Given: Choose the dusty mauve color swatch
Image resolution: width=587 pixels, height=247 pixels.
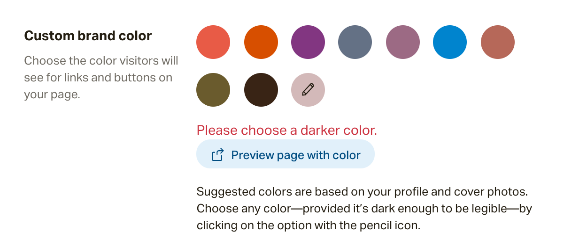Looking at the screenshot, I should tap(403, 42).
